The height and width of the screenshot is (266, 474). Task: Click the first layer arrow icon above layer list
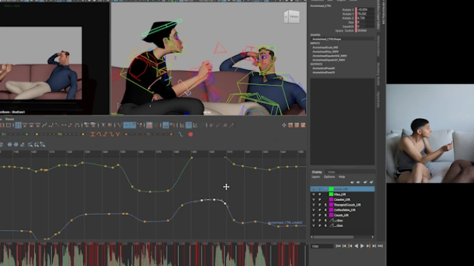coord(352,182)
